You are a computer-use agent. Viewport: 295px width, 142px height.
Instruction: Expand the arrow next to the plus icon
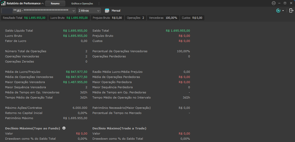click(283, 11)
